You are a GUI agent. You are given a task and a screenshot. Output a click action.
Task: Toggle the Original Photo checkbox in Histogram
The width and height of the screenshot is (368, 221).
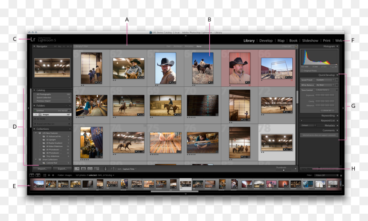[x=302, y=71]
